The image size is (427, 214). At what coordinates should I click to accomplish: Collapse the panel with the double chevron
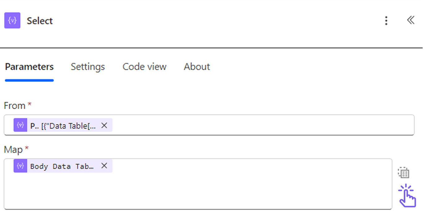tap(411, 20)
